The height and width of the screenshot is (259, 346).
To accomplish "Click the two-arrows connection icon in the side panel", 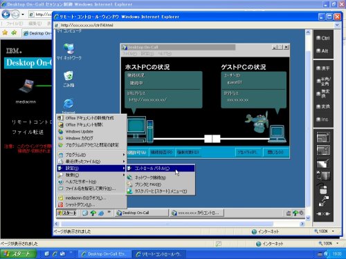I will [324, 201].
